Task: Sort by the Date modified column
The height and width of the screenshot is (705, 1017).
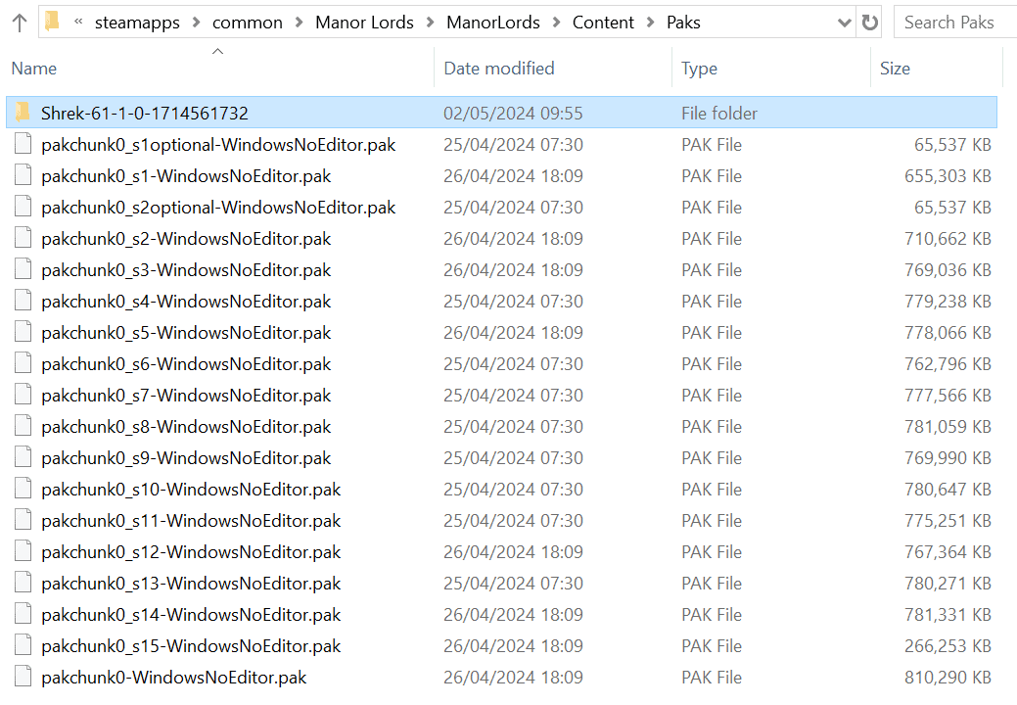Action: coord(499,69)
